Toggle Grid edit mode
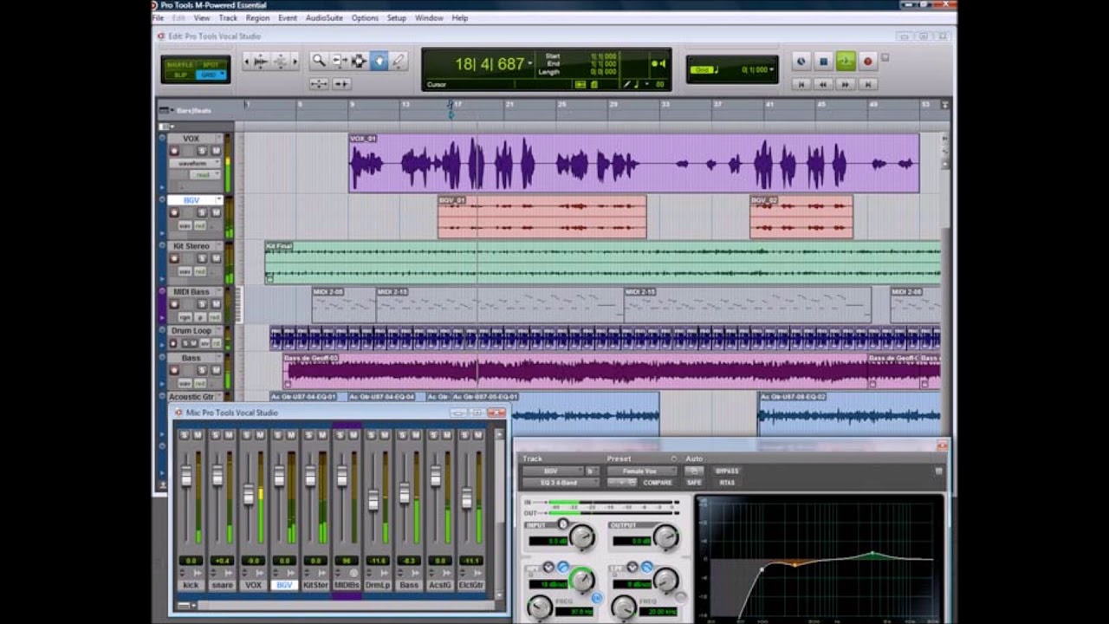The image size is (1109, 624). pyautogui.click(x=210, y=75)
